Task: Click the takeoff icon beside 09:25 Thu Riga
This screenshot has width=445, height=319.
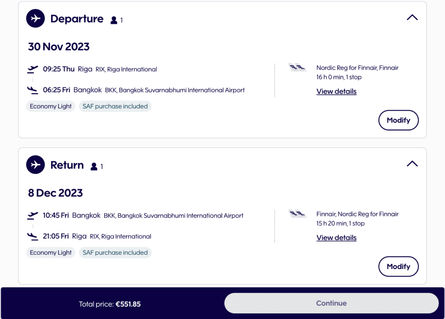Action: click(33, 69)
